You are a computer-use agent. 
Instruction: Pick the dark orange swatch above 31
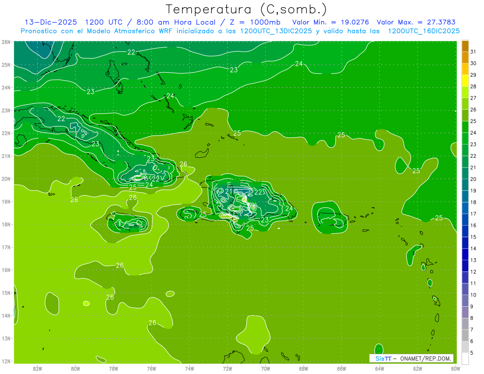click(x=465, y=46)
